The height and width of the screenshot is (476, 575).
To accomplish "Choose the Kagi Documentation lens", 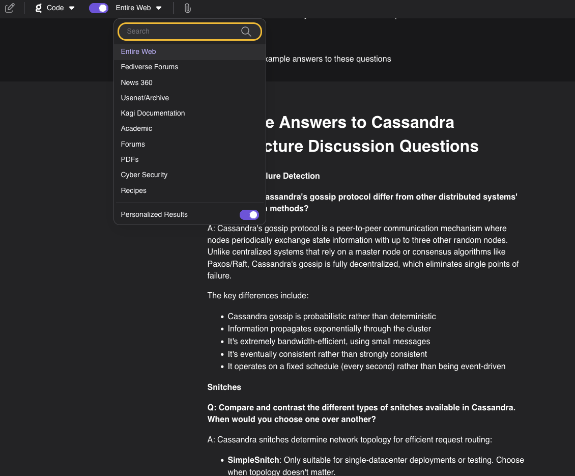I will tap(153, 113).
